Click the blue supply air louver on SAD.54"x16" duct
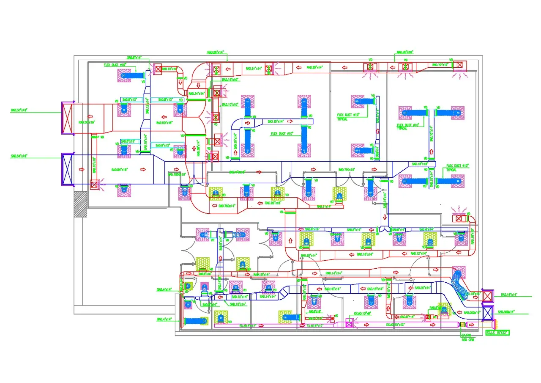The image size is (541, 383). [x=67, y=169]
